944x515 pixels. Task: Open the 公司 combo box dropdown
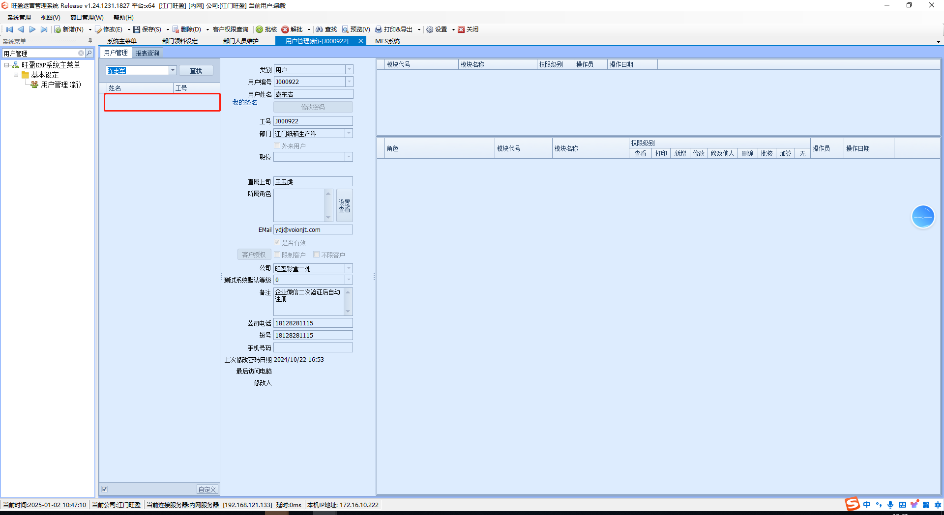pyautogui.click(x=349, y=268)
